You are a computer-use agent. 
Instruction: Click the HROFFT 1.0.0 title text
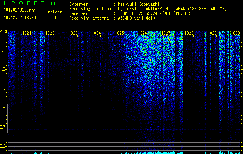point(31,3)
